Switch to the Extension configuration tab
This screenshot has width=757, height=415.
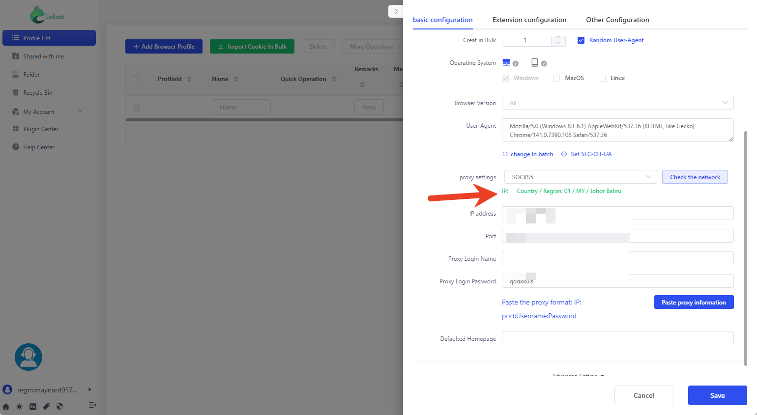click(x=529, y=20)
